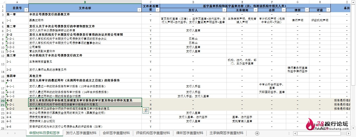
Task: Select the cell 发行人关于本次债券挂牌转让的申请
Action: 85,30
